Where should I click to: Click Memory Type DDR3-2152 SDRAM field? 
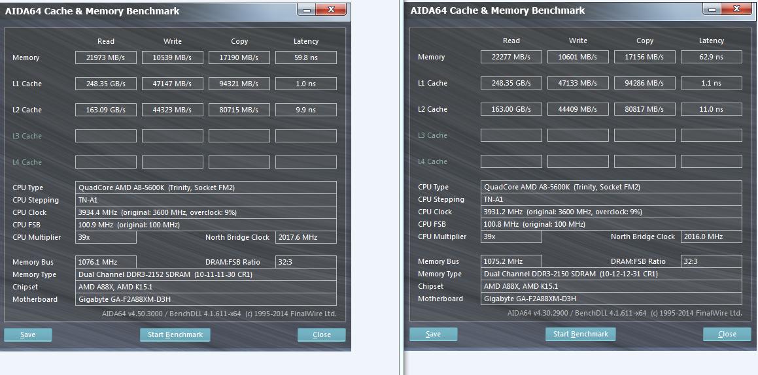click(206, 274)
